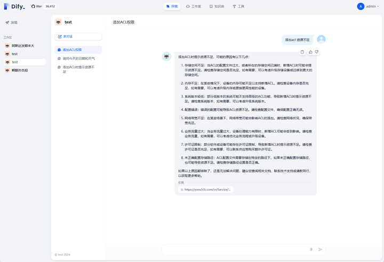The image size is (384, 262).
Task: Select the 添加ACL权限 conversation
Action: tap(78, 50)
